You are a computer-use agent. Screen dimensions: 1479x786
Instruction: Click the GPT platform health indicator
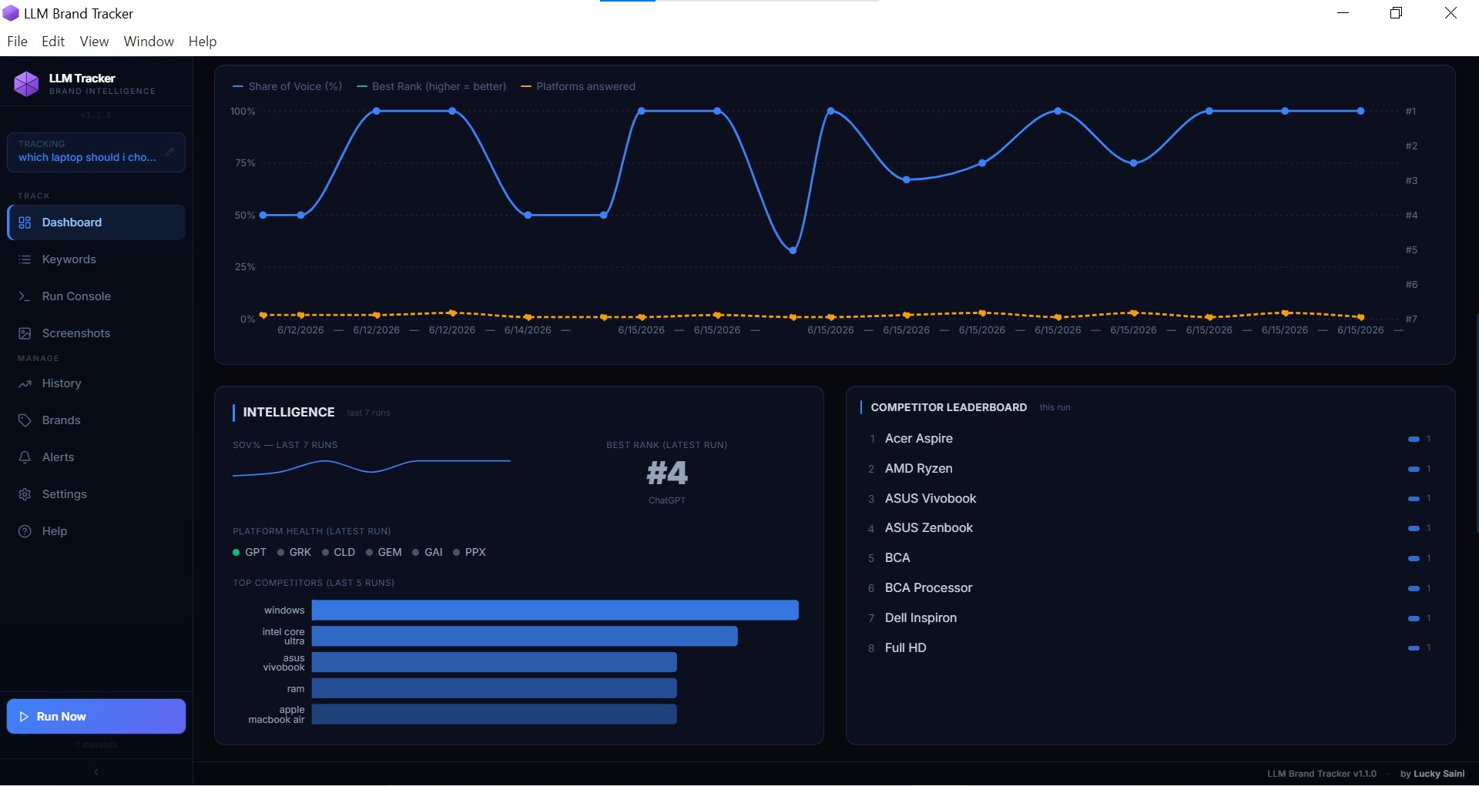click(250, 552)
